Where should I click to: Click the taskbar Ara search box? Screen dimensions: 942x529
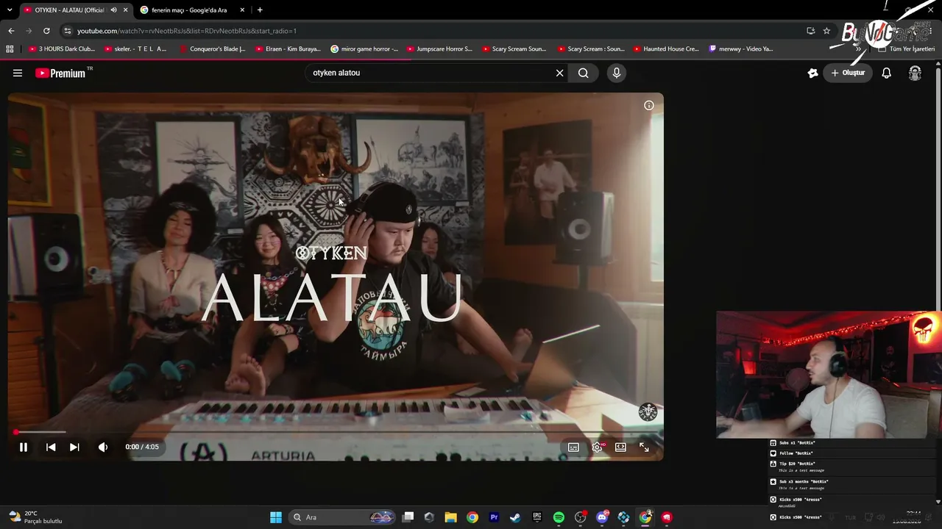pos(343,517)
